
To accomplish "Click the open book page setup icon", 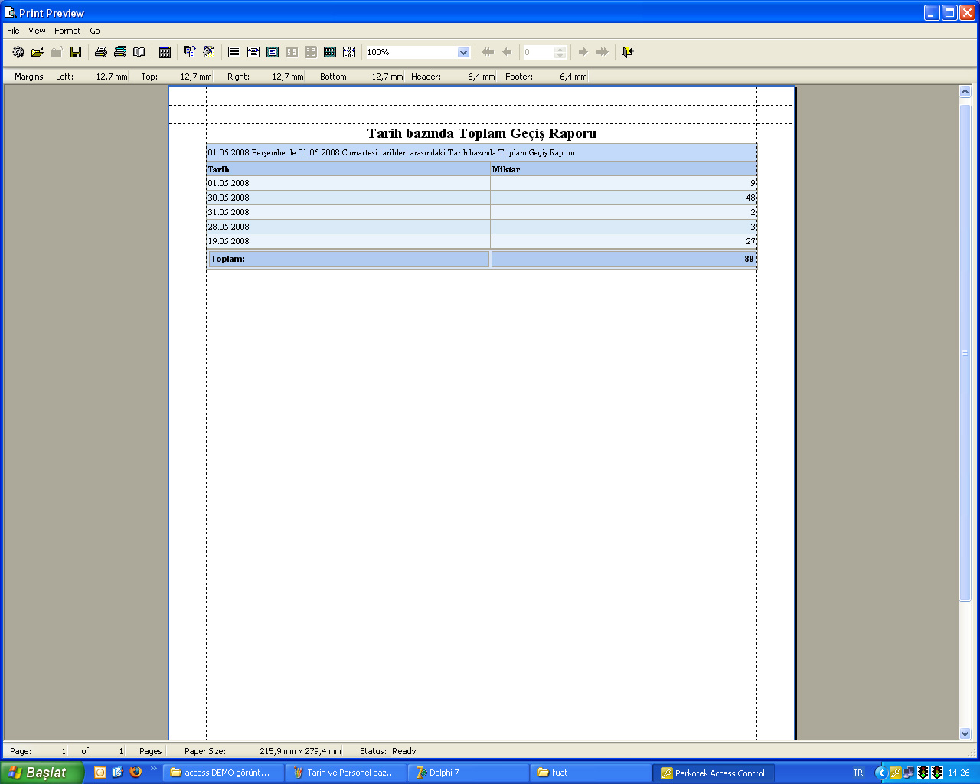I will click(x=139, y=52).
